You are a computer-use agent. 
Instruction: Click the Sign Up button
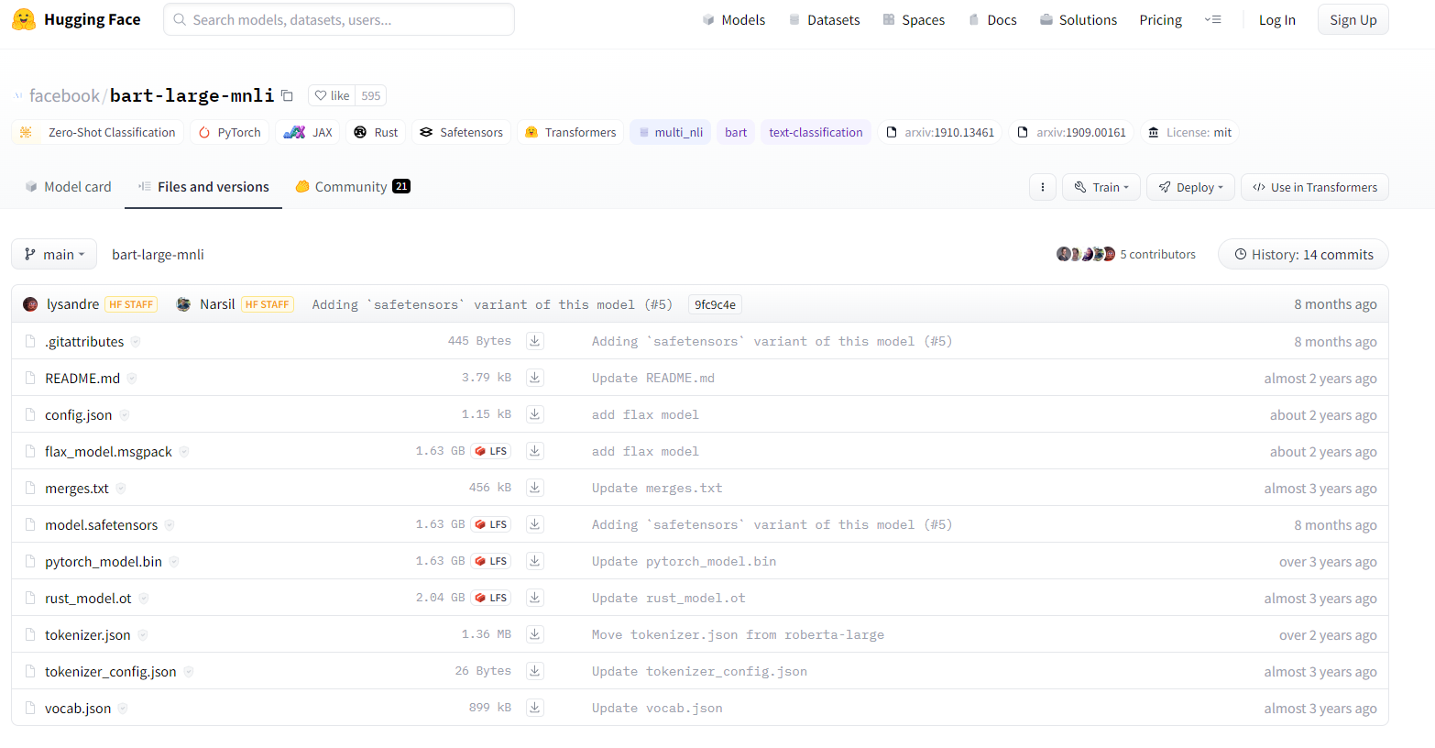1353,19
